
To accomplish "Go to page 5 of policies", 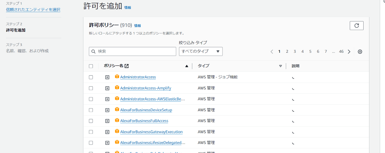I will point(310,51).
